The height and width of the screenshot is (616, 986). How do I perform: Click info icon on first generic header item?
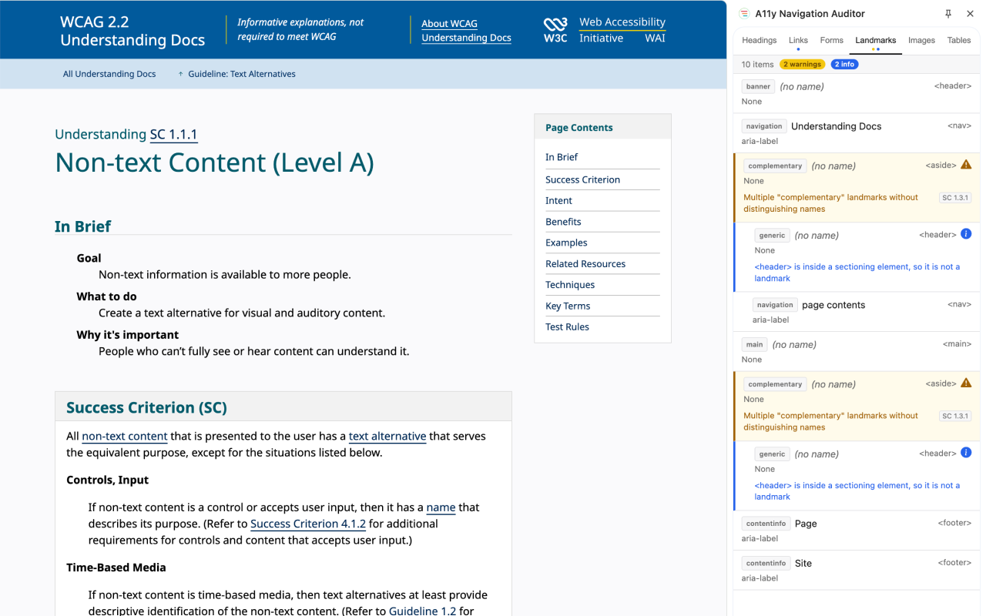point(966,234)
